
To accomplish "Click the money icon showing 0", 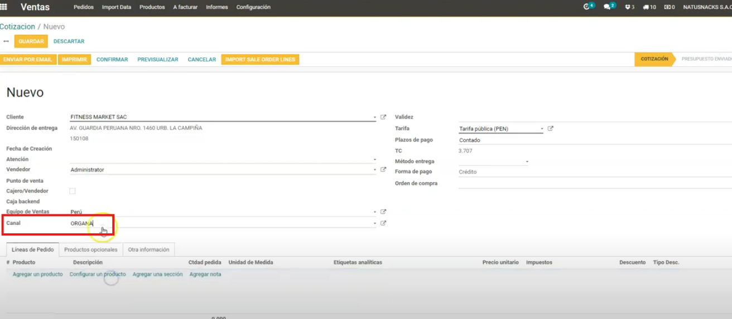I will point(667,7).
